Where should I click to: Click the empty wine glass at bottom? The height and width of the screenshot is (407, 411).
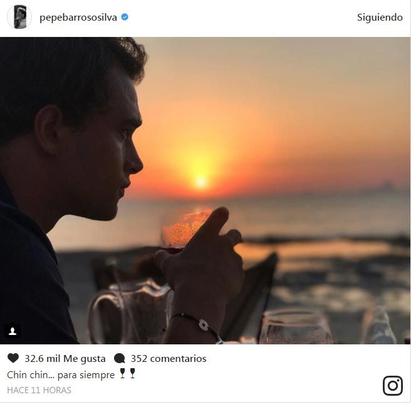[296, 327]
